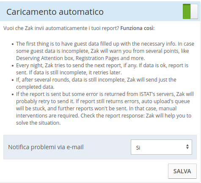Click the green portion of the toggle switch
Image resolution: width=201 pixels, height=183 pixels.
(187, 11)
